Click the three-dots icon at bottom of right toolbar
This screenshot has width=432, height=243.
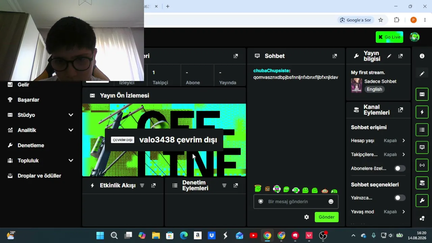point(422,218)
